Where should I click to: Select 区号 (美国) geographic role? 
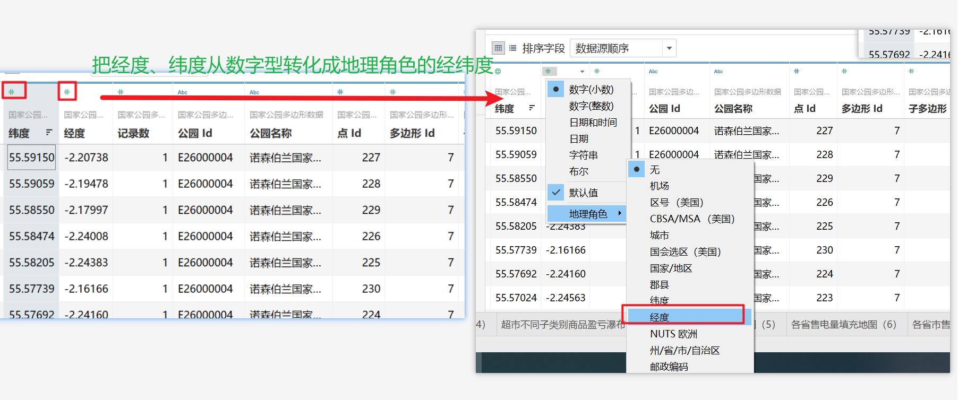(x=690, y=202)
